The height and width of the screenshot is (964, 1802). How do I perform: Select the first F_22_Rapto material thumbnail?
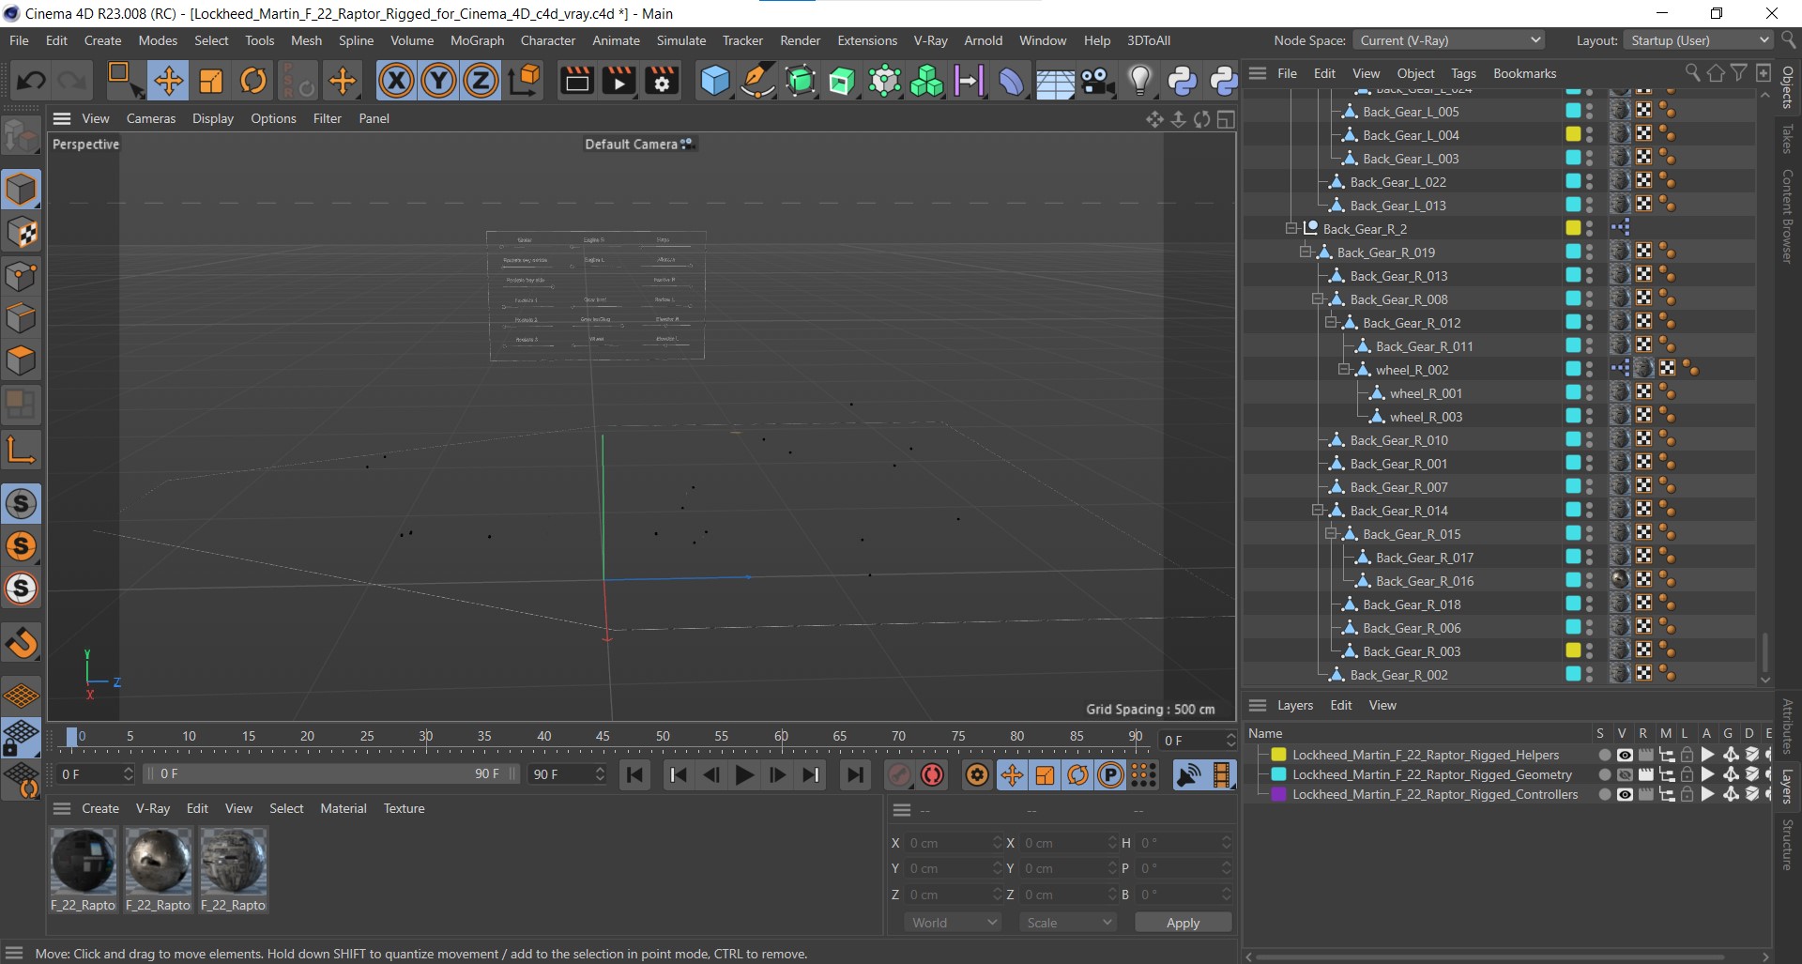(x=84, y=861)
